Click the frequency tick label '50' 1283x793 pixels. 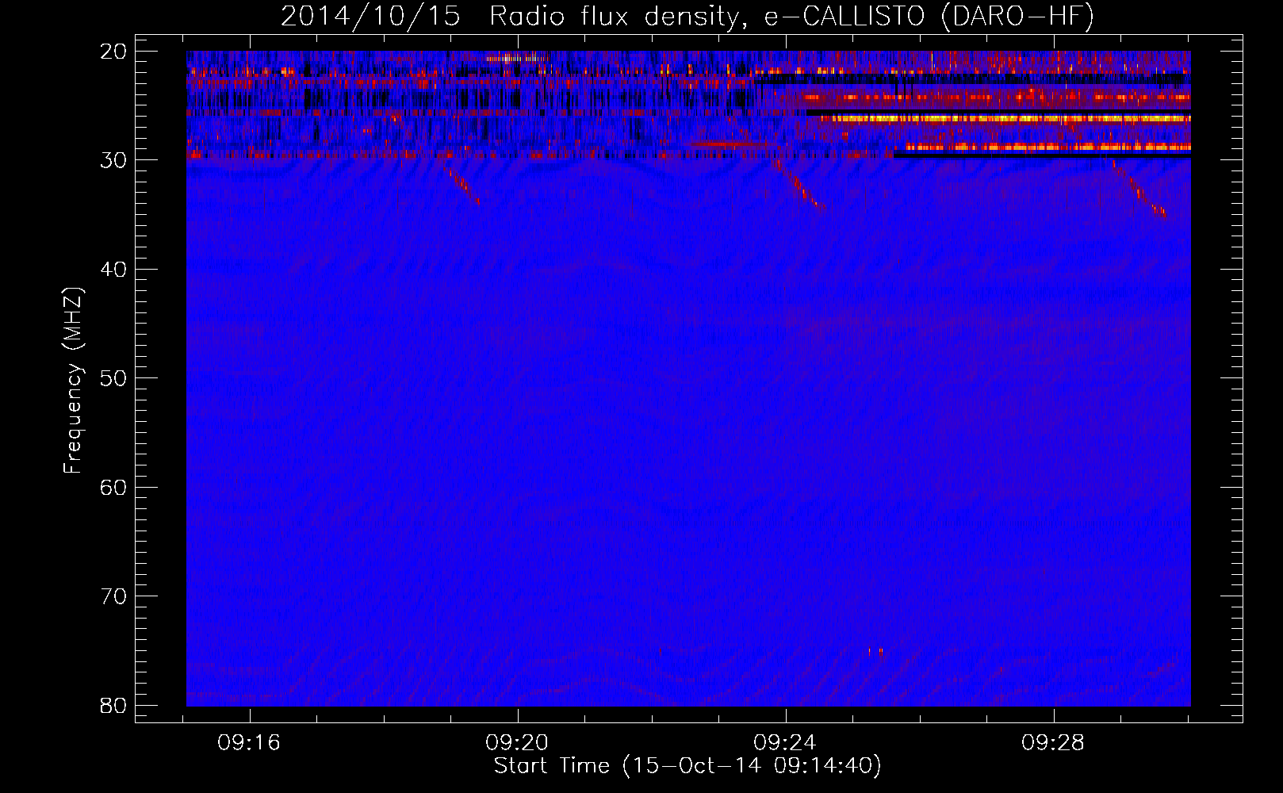click(x=114, y=378)
